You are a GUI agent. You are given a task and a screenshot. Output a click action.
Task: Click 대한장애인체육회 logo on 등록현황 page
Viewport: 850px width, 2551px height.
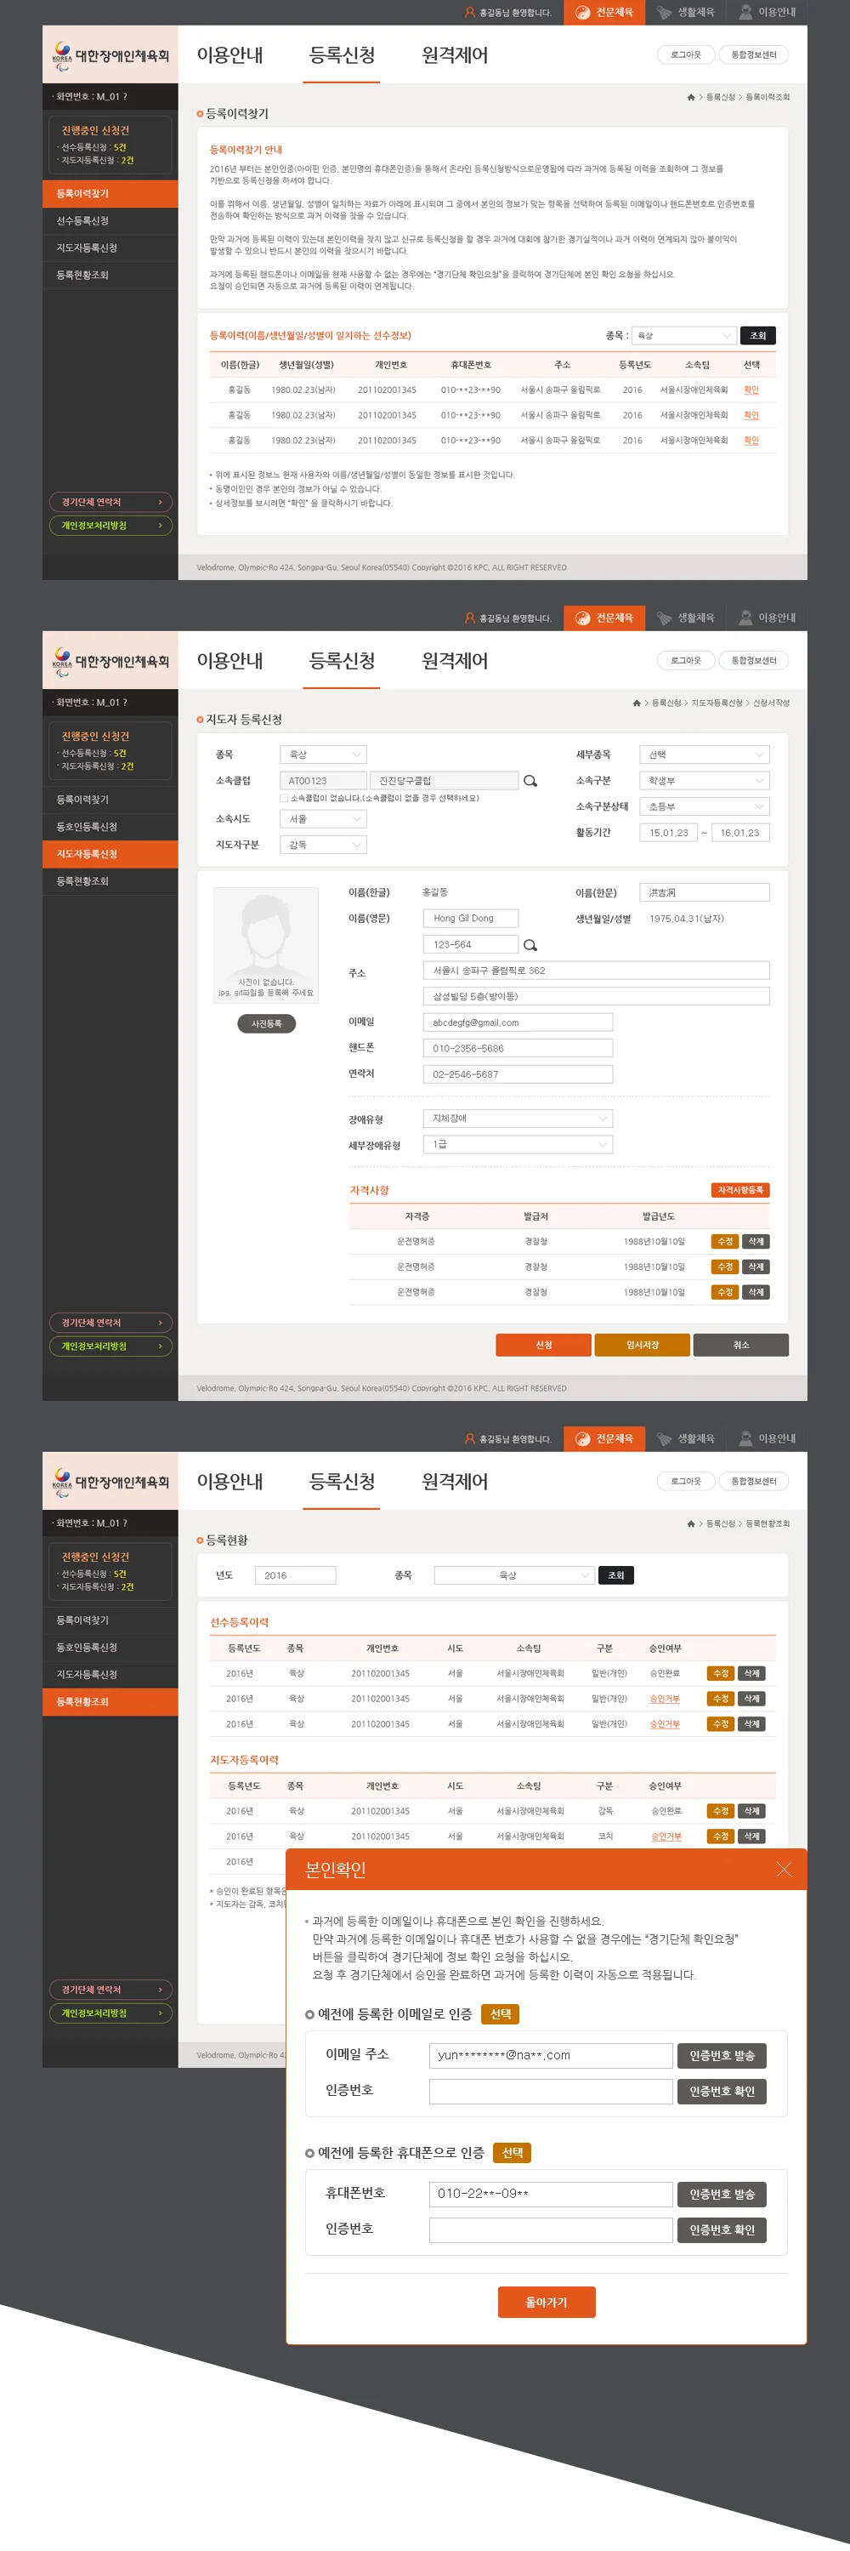pyautogui.click(x=110, y=1482)
